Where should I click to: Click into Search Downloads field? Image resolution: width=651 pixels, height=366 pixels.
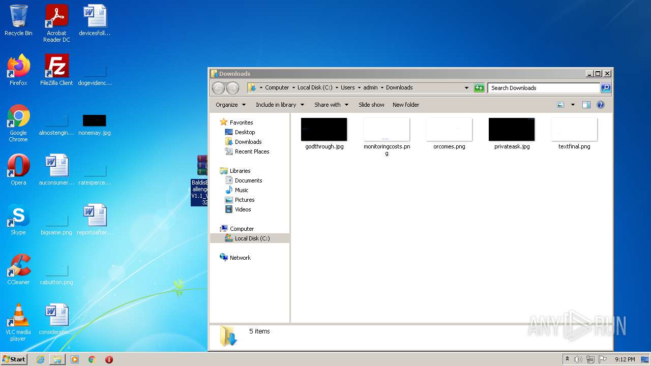tap(544, 88)
